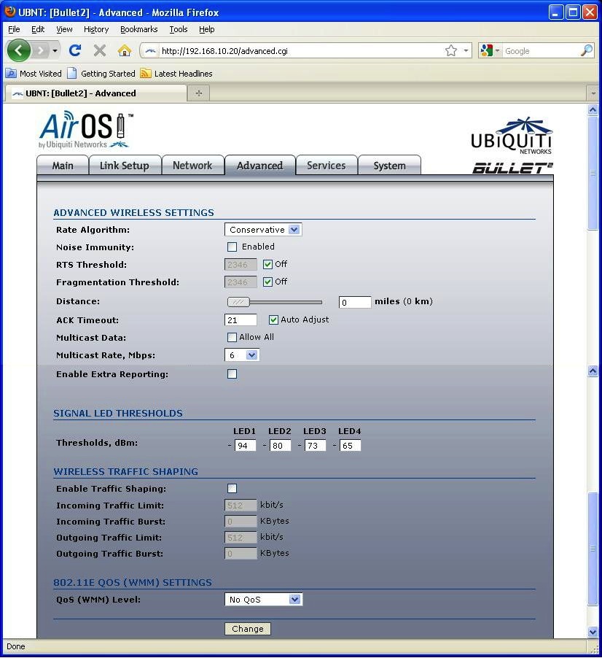Click the browser Back arrow button

click(19, 50)
